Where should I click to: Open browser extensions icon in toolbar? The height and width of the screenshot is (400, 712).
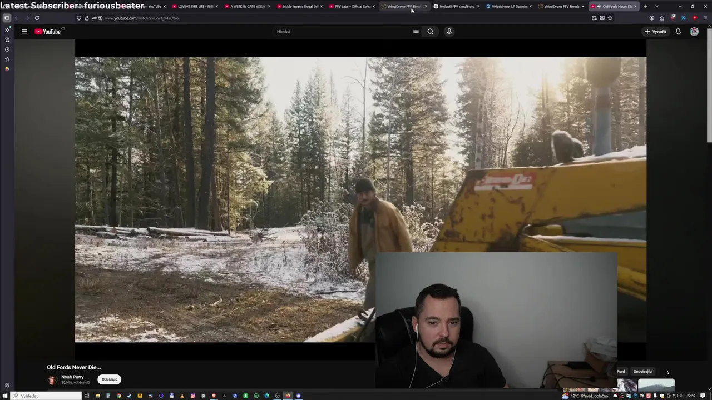(662, 18)
